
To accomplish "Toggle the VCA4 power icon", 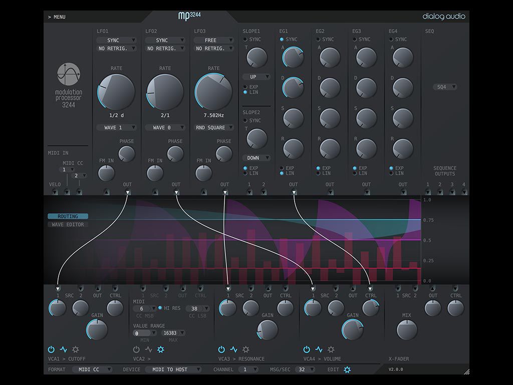I will coord(306,349).
